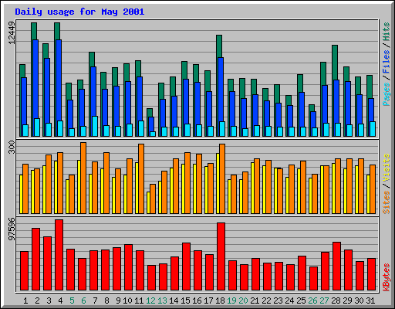
Task: Click day 15 on the x-axis
Action: coord(185,301)
